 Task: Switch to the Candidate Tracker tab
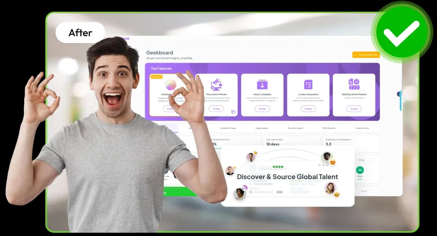click(x=228, y=128)
